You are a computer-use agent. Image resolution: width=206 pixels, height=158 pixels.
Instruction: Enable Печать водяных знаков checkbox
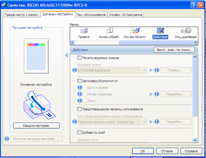(x=80, y=58)
